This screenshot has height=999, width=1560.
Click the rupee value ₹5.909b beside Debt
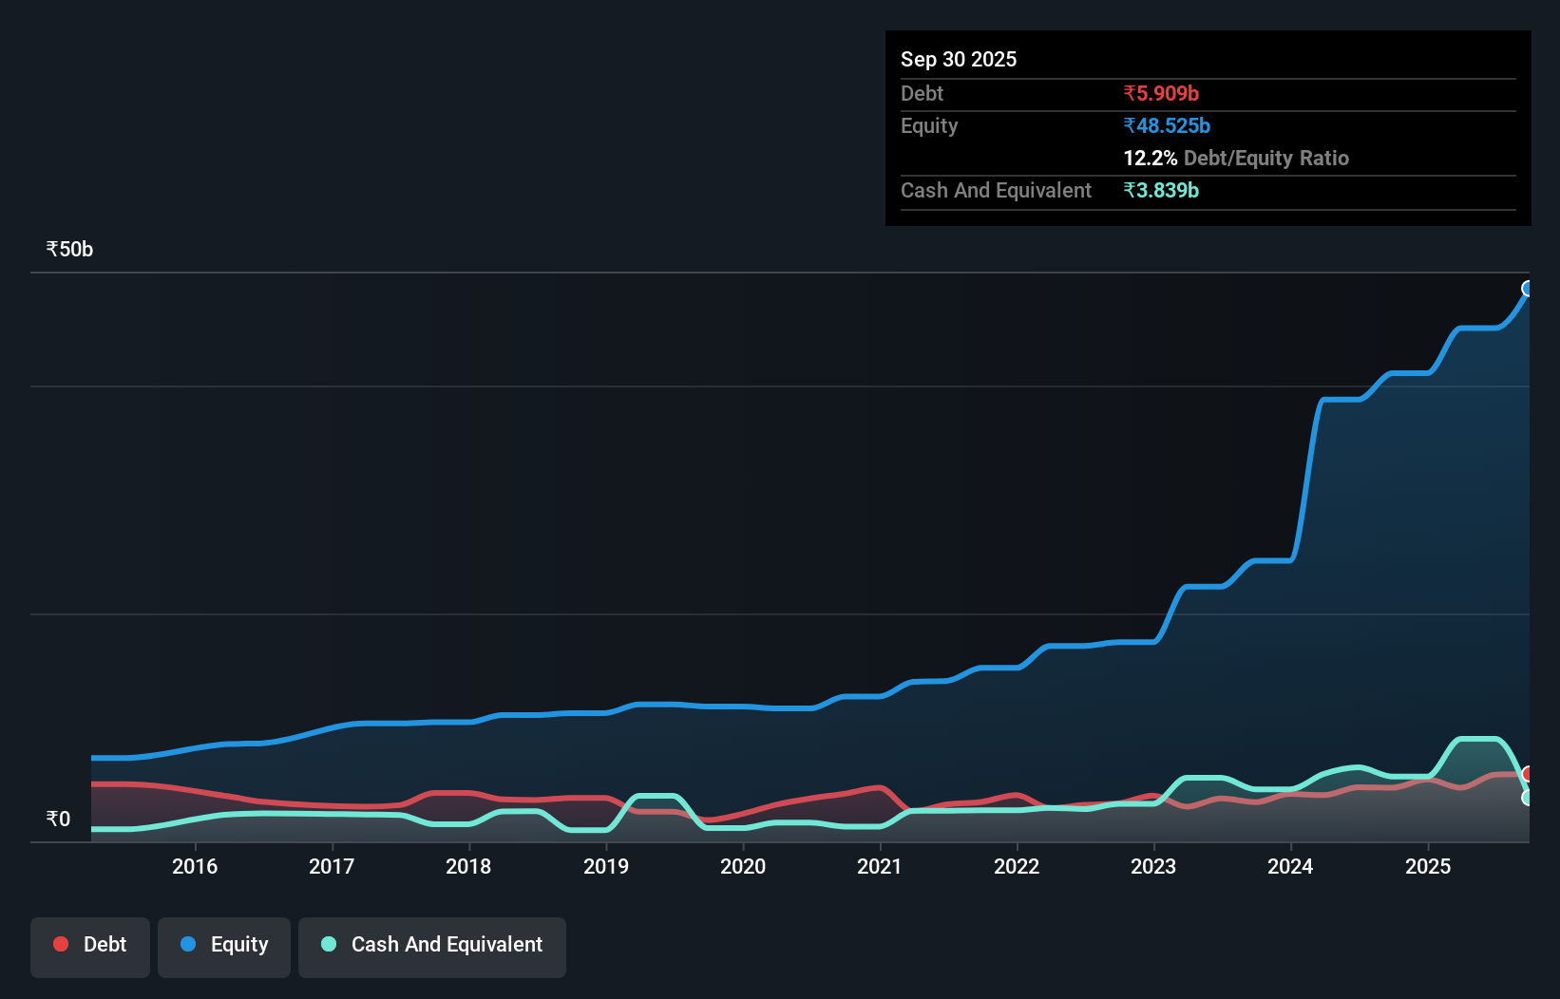click(x=1161, y=93)
